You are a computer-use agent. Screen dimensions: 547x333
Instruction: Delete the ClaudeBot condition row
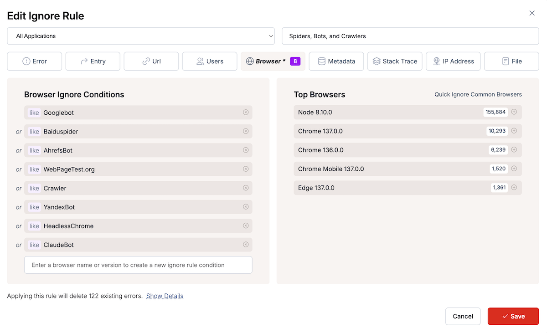(246, 245)
